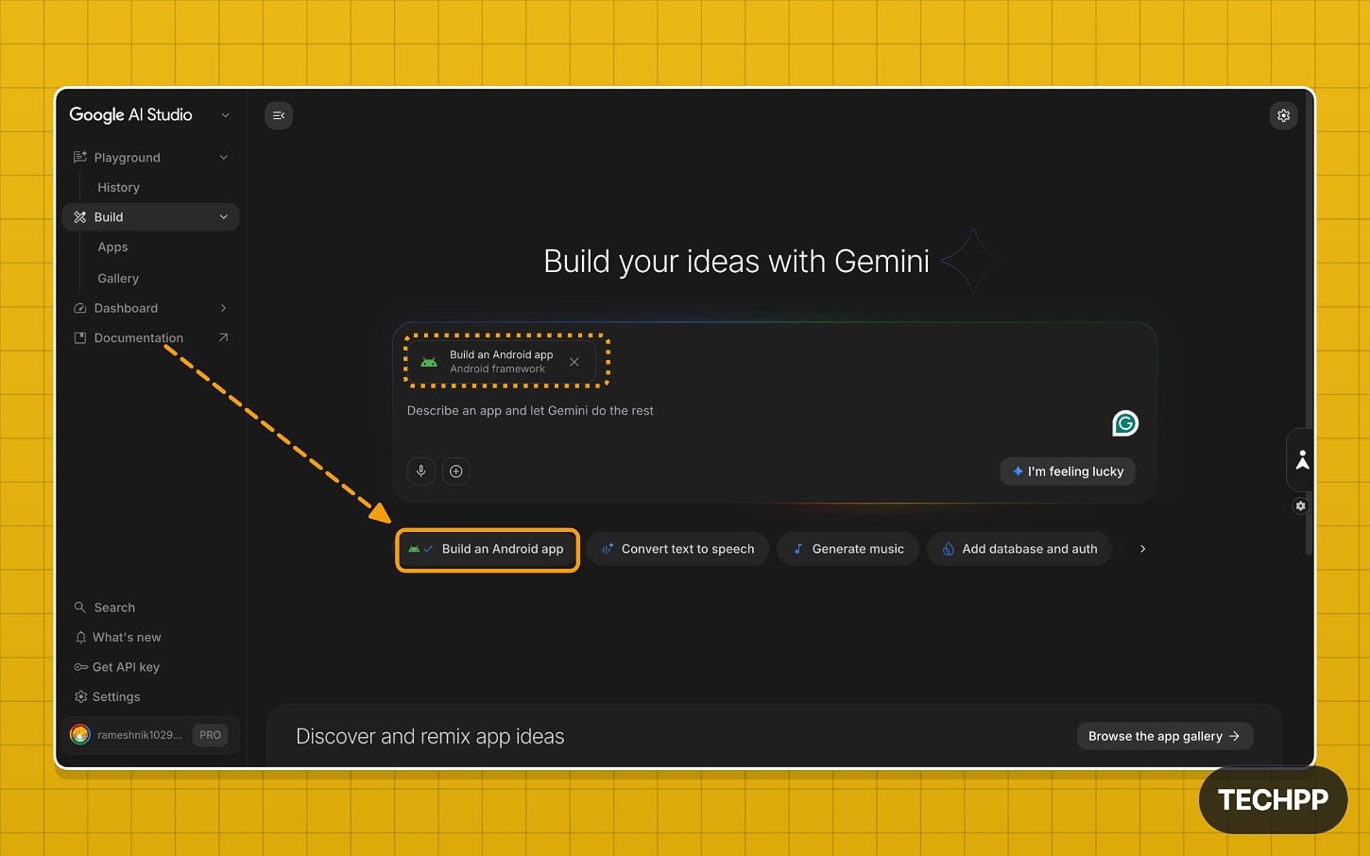Click the page scrollbar on the right
The width and height of the screenshot is (1370, 856).
coord(1309,321)
